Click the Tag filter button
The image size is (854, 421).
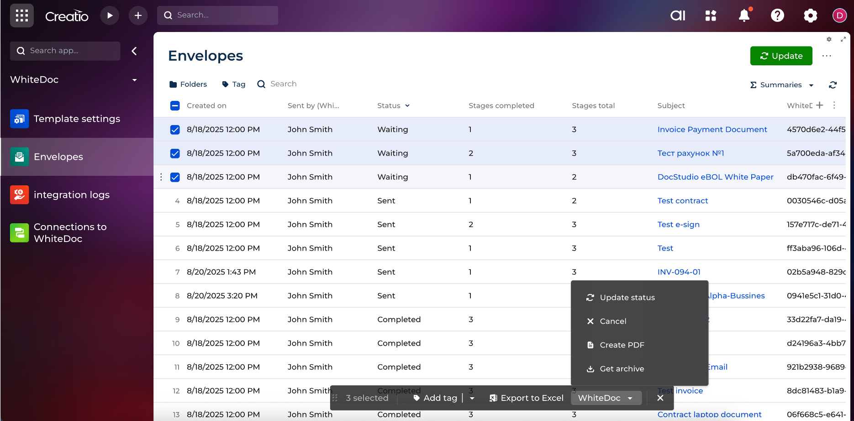click(x=233, y=84)
